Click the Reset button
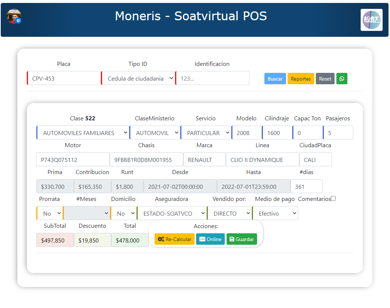Screen dimensions: 390x308 [325, 79]
